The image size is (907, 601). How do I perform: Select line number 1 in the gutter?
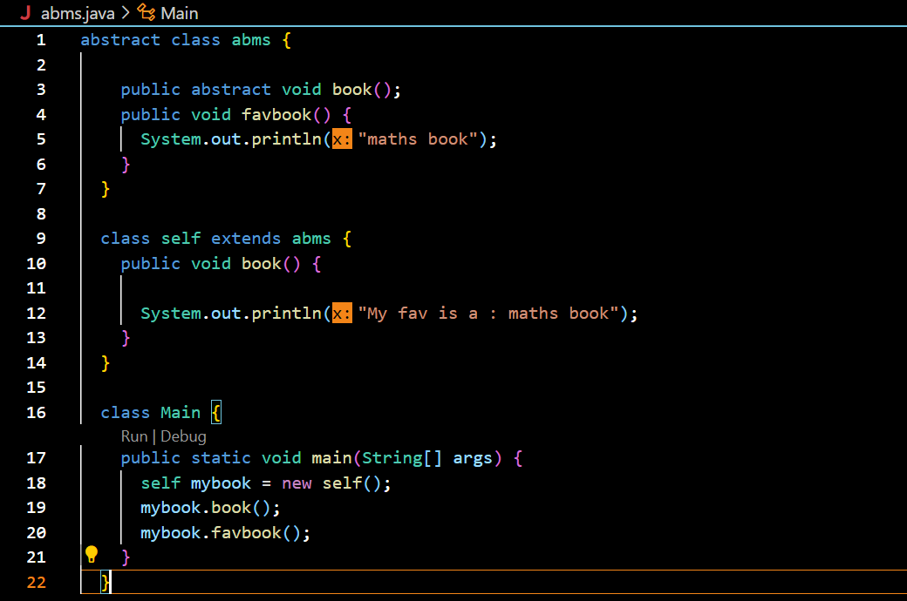(x=41, y=40)
